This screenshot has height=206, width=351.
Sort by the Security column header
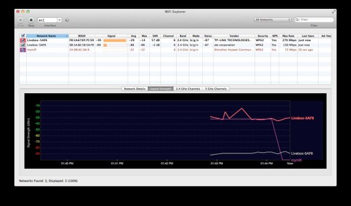tap(262, 36)
